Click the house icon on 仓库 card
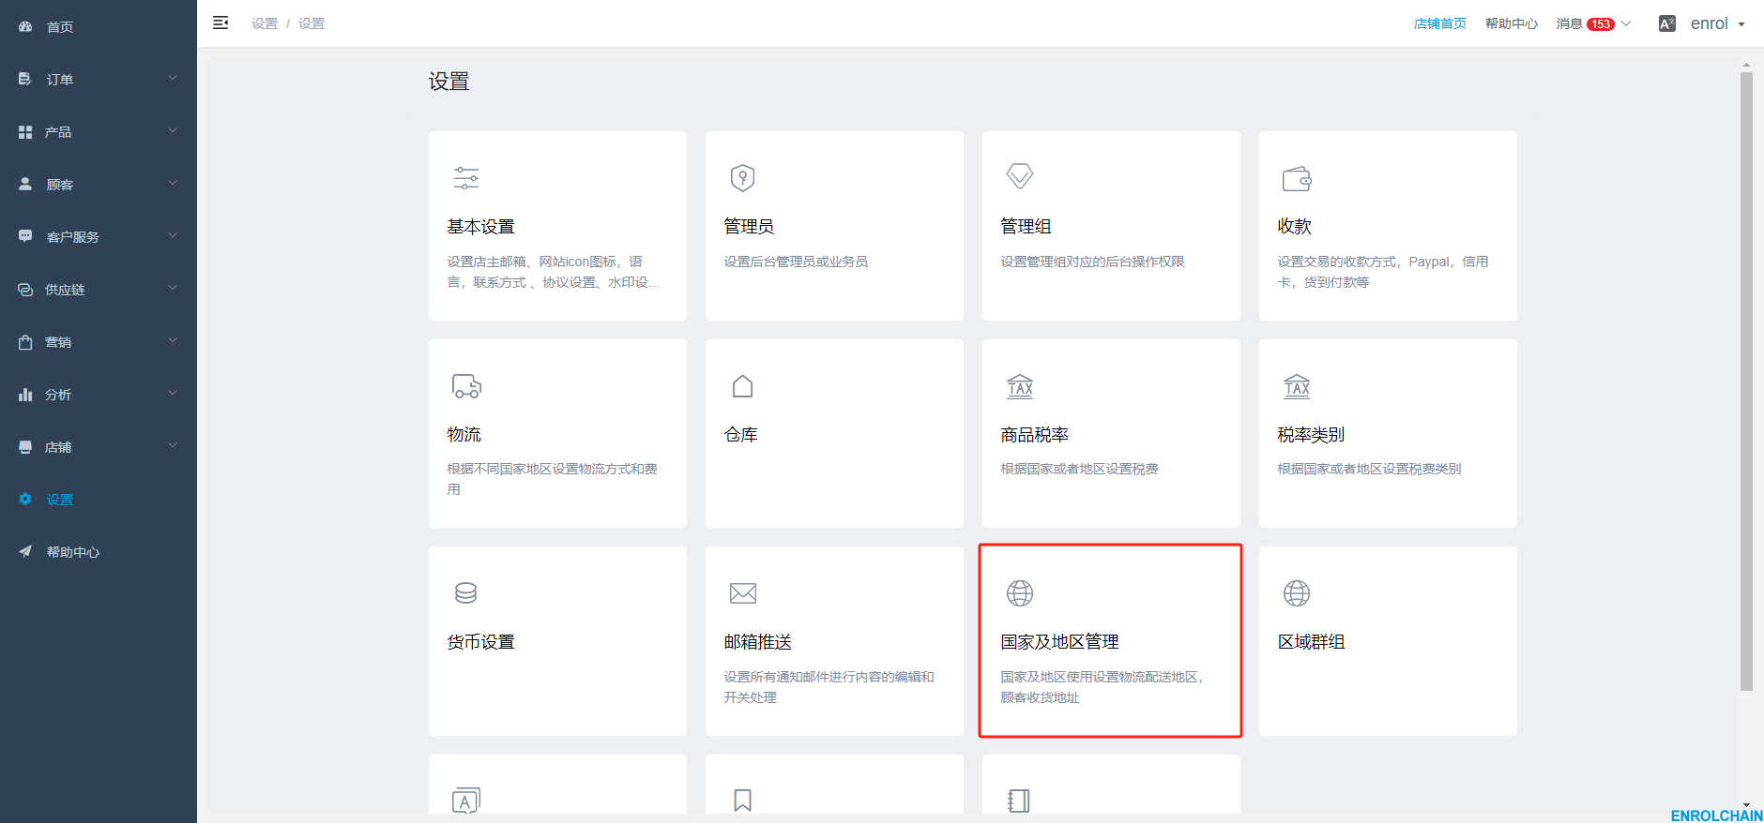The height and width of the screenshot is (823, 1764). 743,386
